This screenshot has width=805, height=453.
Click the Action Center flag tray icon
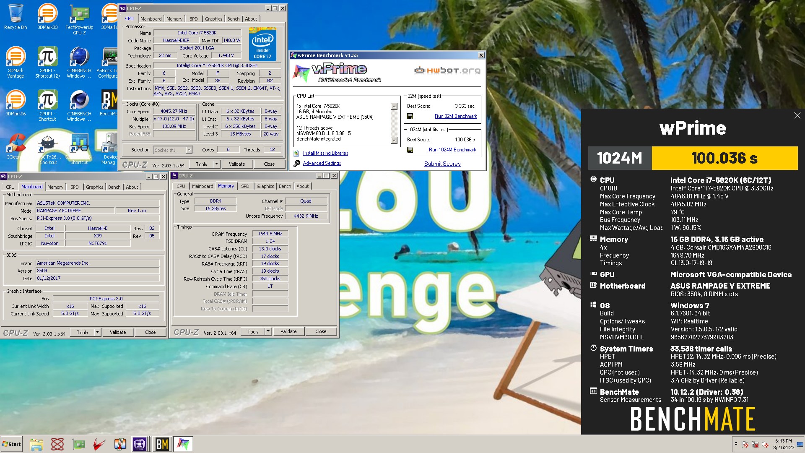745,444
